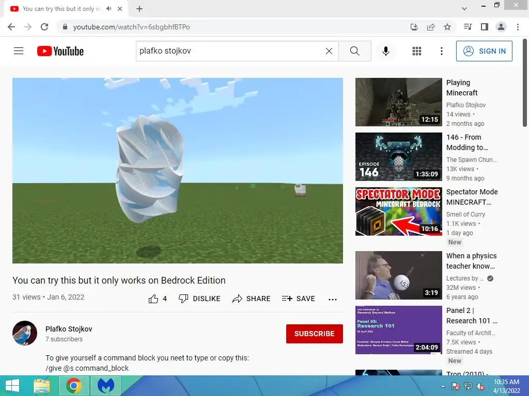This screenshot has height=396, width=529.
Task: Click DISLIKE on the video
Action: [x=199, y=299]
